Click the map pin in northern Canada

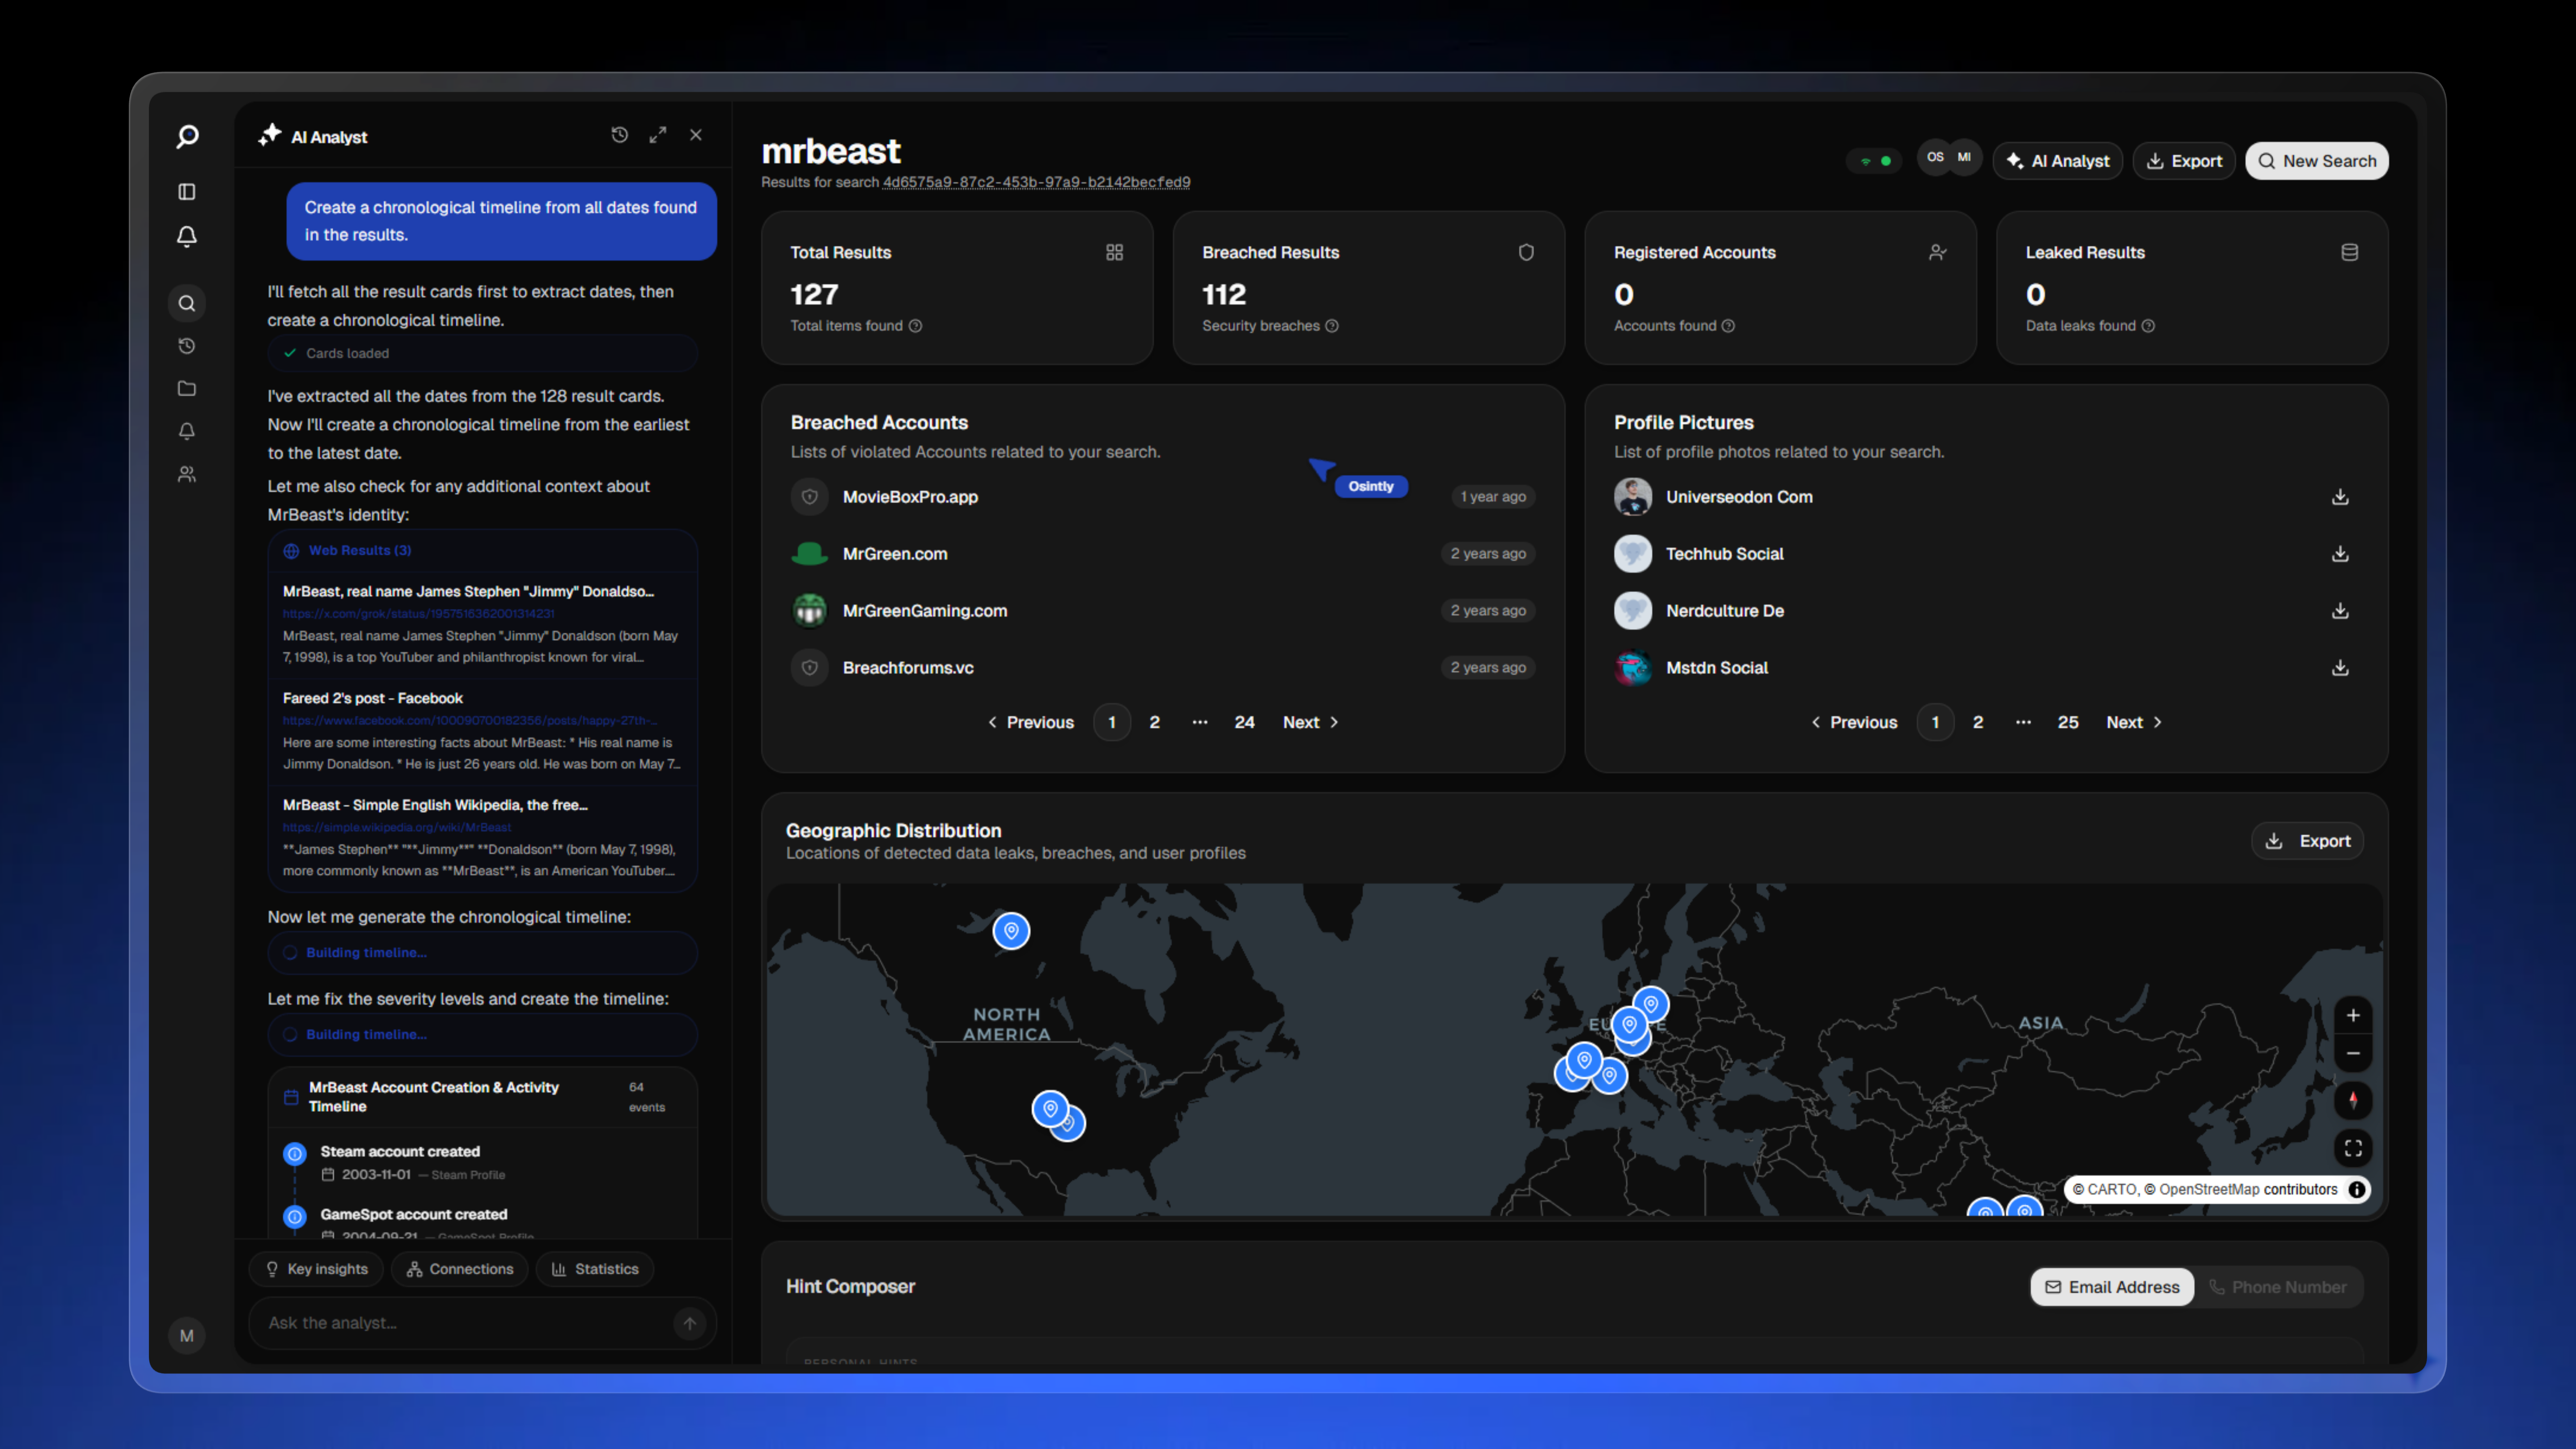[x=1011, y=931]
